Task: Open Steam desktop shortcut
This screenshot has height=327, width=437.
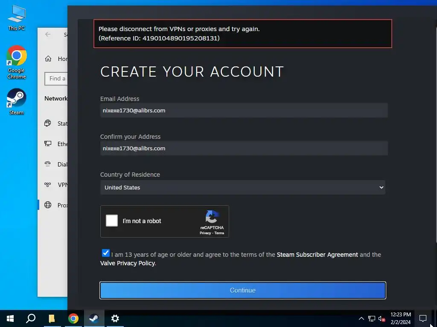Action: click(x=17, y=101)
